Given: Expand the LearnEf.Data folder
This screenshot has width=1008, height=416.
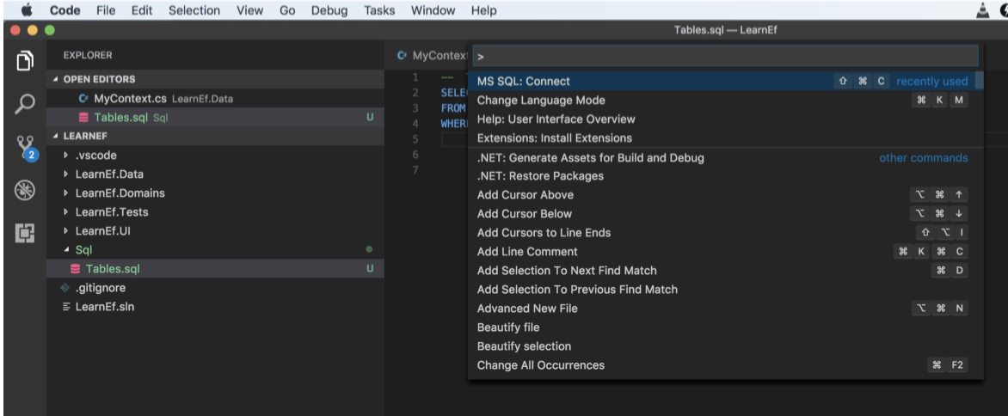Looking at the screenshot, I should point(65,174).
